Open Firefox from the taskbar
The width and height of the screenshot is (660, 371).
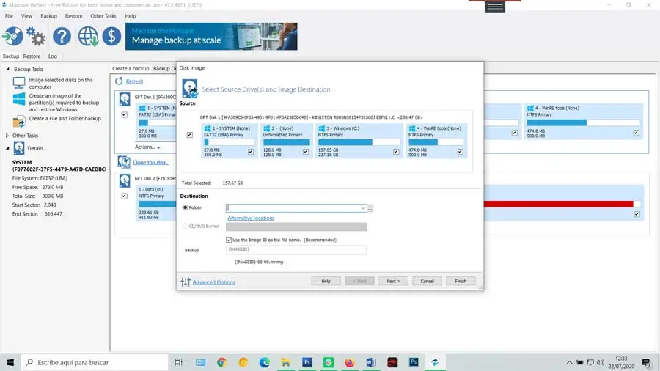(349, 362)
